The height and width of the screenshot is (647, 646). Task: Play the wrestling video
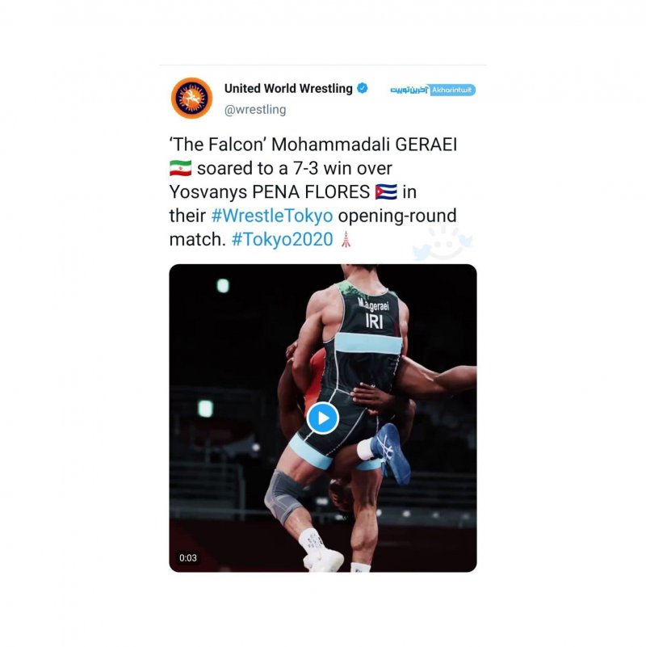click(322, 418)
